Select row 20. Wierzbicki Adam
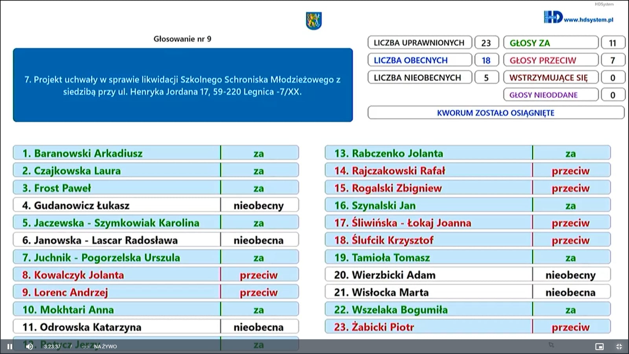This screenshot has height=354, width=629. pyautogui.click(x=468, y=275)
